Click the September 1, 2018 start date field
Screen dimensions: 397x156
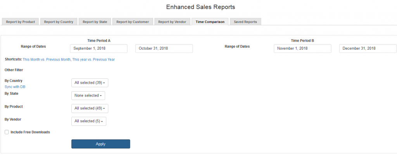99,49
